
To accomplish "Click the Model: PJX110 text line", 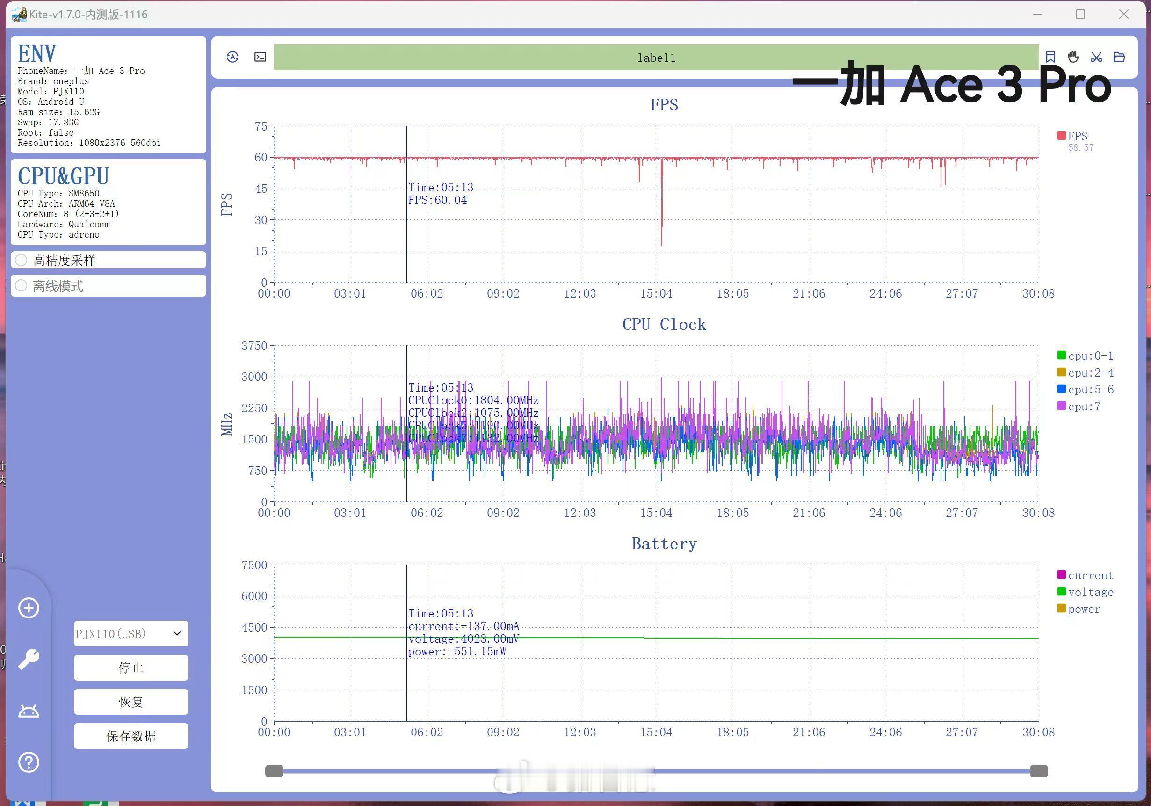I will click(x=51, y=91).
